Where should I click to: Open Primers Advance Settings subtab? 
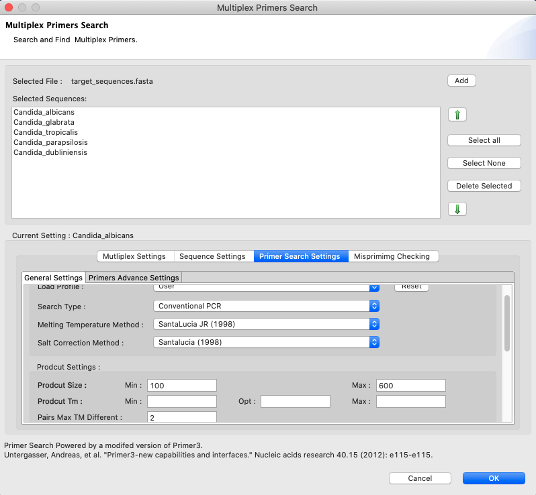pyautogui.click(x=134, y=278)
